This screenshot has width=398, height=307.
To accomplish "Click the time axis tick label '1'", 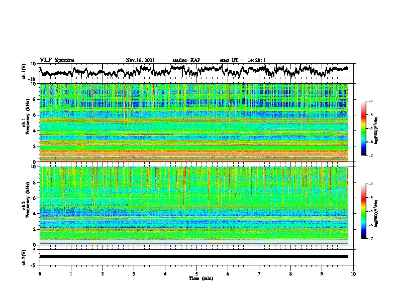I will 71,274.
